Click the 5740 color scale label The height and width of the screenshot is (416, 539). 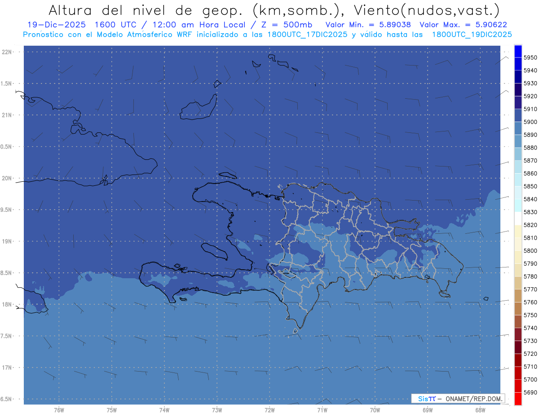[530, 328]
